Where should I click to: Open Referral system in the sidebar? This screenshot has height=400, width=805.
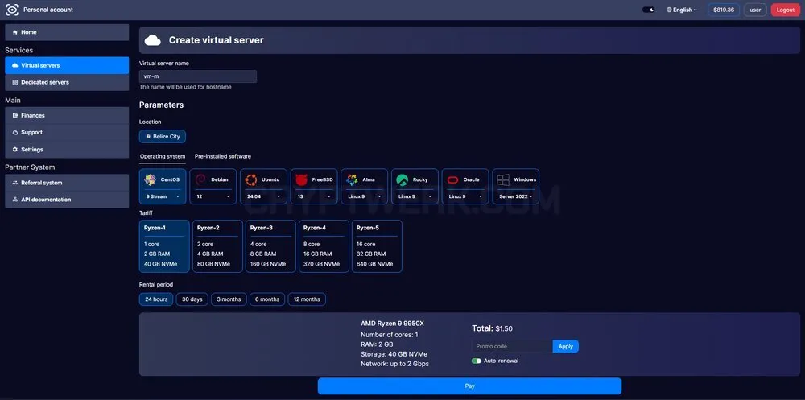tap(67, 183)
